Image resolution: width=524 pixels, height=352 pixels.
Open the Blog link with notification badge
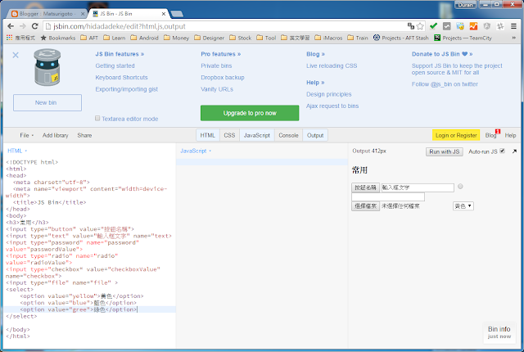tap(490, 135)
